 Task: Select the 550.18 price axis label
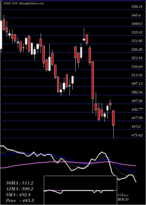[137, 7]
